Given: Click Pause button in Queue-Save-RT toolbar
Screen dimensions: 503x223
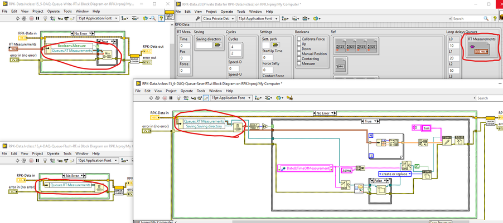Looking at the screenshot, I should tap(171, 98).
